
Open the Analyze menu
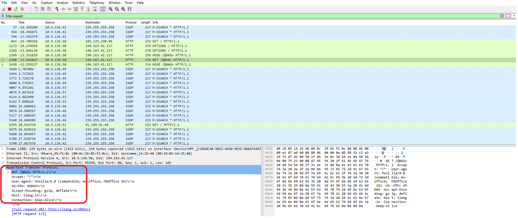point(62,3)
